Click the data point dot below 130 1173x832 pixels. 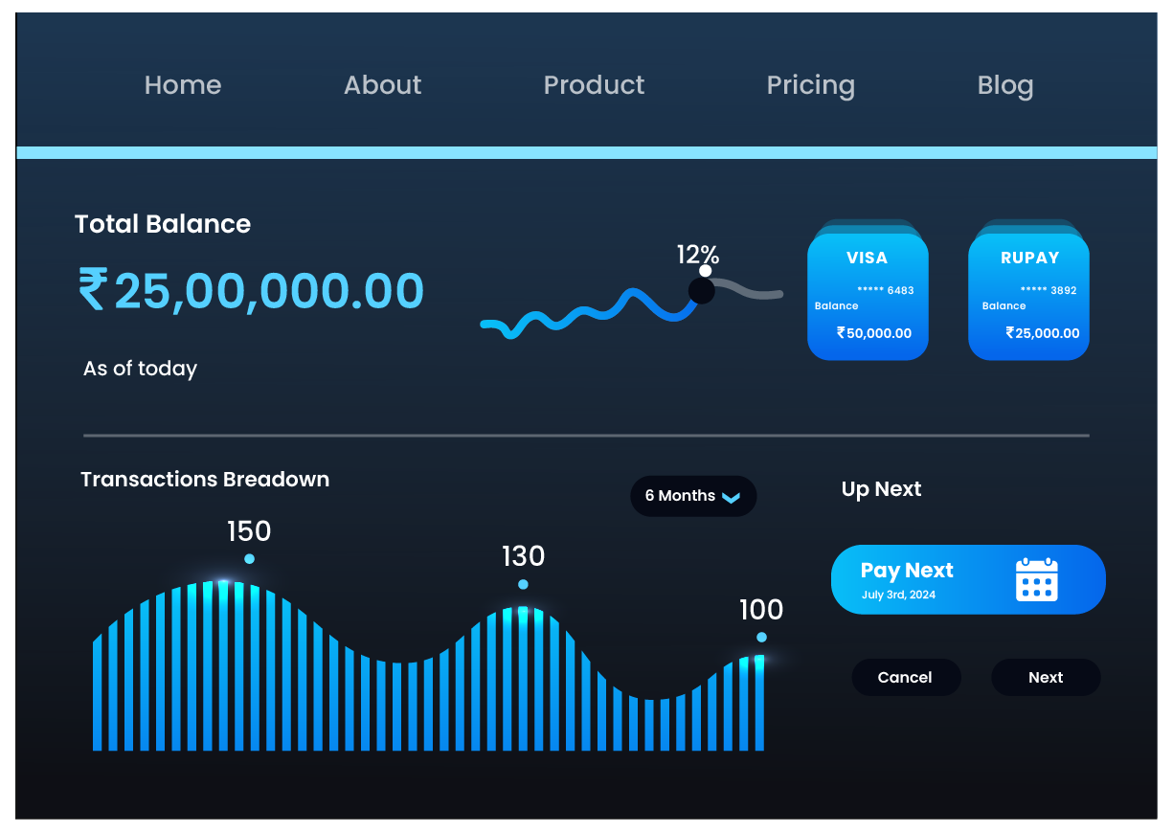523,584
